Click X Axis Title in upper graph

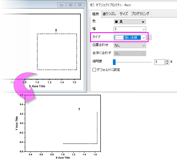(x=37, y=86)
